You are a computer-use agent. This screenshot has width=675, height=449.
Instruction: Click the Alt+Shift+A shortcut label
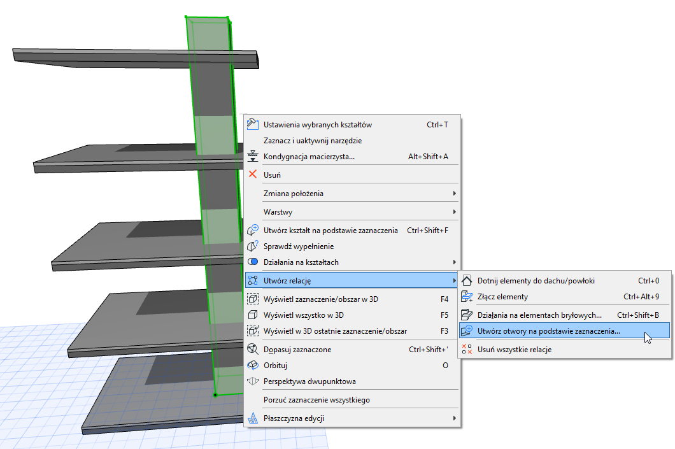coord(428,156)
